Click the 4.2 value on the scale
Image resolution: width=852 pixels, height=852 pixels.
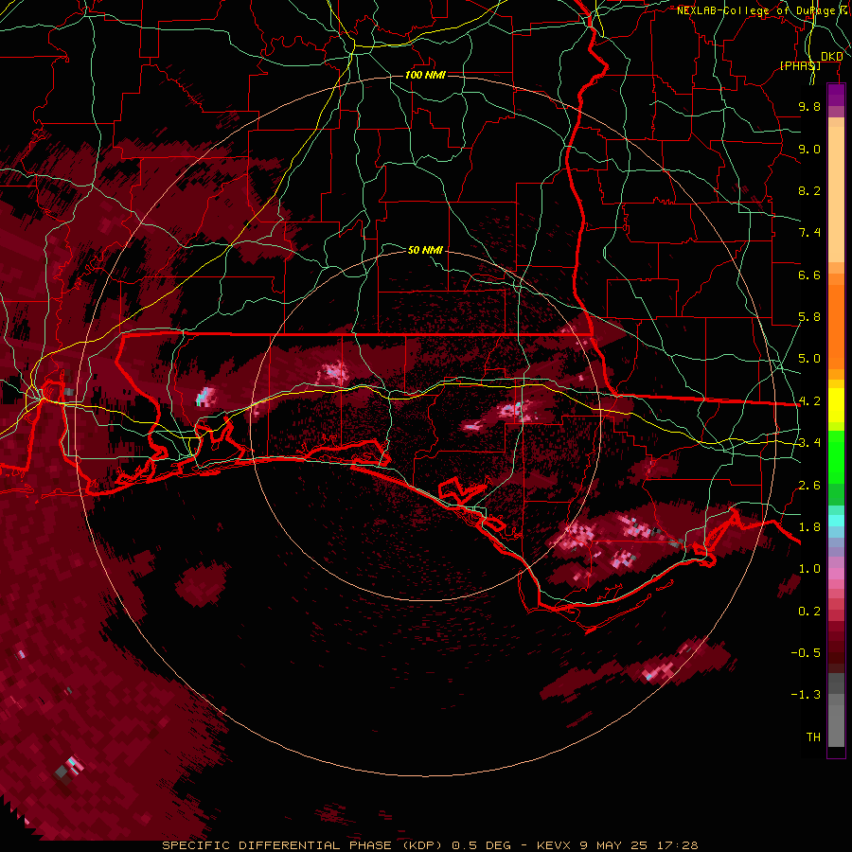[809, 401]
